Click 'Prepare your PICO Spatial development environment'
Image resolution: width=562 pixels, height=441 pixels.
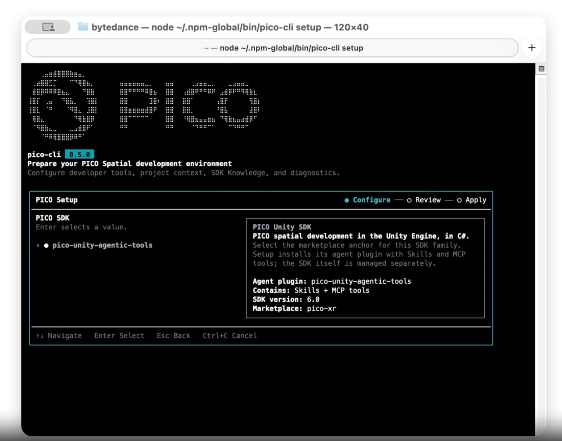[x=130, y=164]
